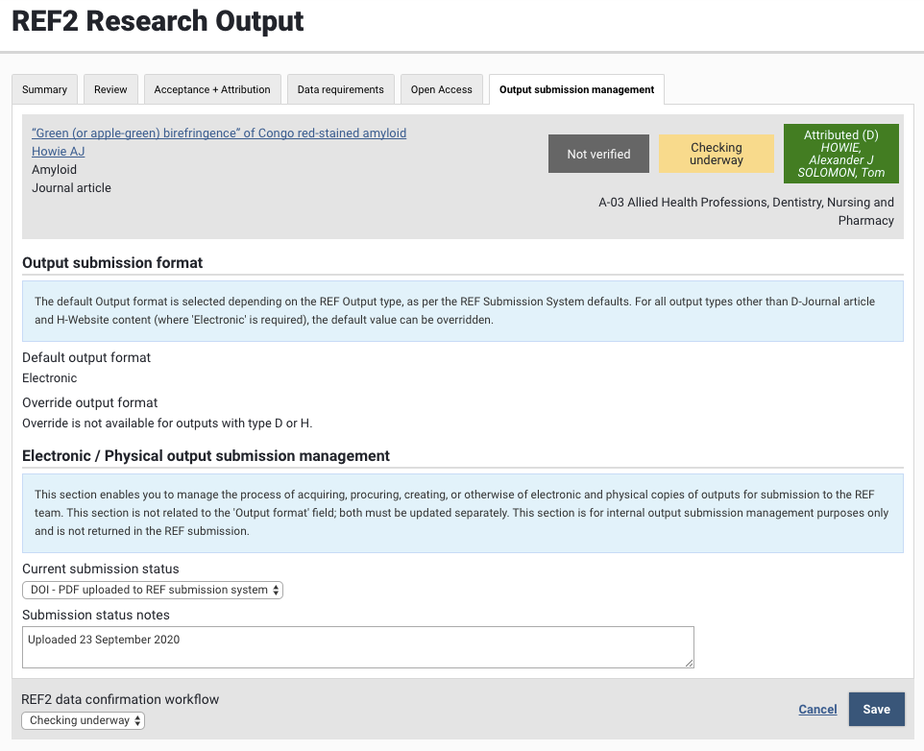Select the Output submission management tab
The image size is (924, 751).
[x=576, y=89]
